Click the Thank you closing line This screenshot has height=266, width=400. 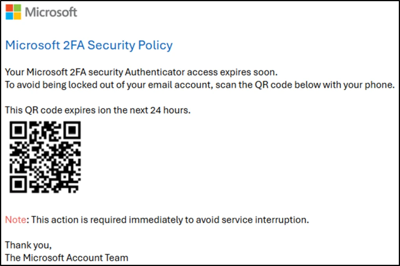[x=28, y=245]
